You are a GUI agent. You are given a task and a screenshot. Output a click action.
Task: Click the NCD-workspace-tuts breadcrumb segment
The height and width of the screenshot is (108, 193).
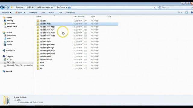click(x=46, y=7)
